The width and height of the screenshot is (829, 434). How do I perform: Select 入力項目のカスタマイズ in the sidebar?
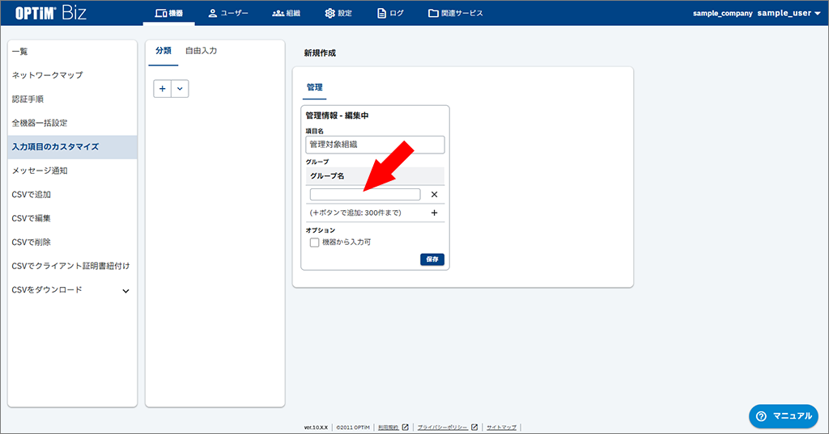[x=72, y=147]
